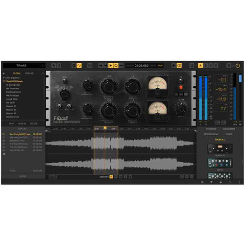Click the EXPORT button under clip list
This screenshot has width=245, height=245.
click(x=23, y=176)
